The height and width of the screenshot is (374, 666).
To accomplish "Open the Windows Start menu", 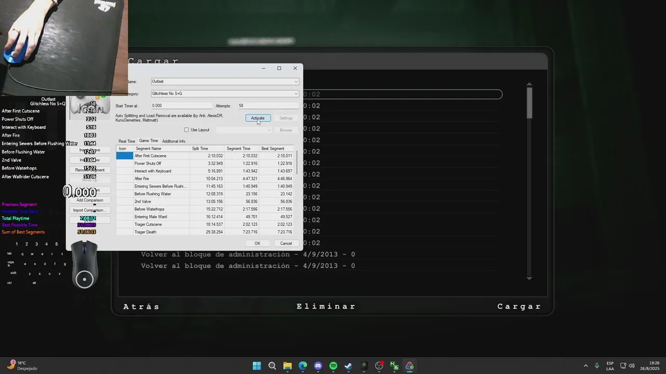I will click(257, 366).
